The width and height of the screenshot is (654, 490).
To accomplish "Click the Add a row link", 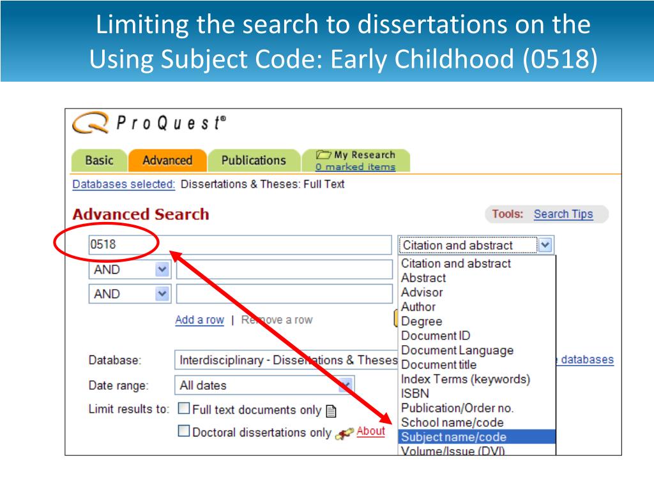I will click(x=199, y=320).
